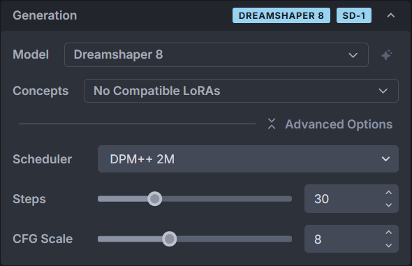Open the Scheduler DPM++ 2M dropdown
Screen dimensions: 412x266
pyautogui.click(x=248, y=159)
